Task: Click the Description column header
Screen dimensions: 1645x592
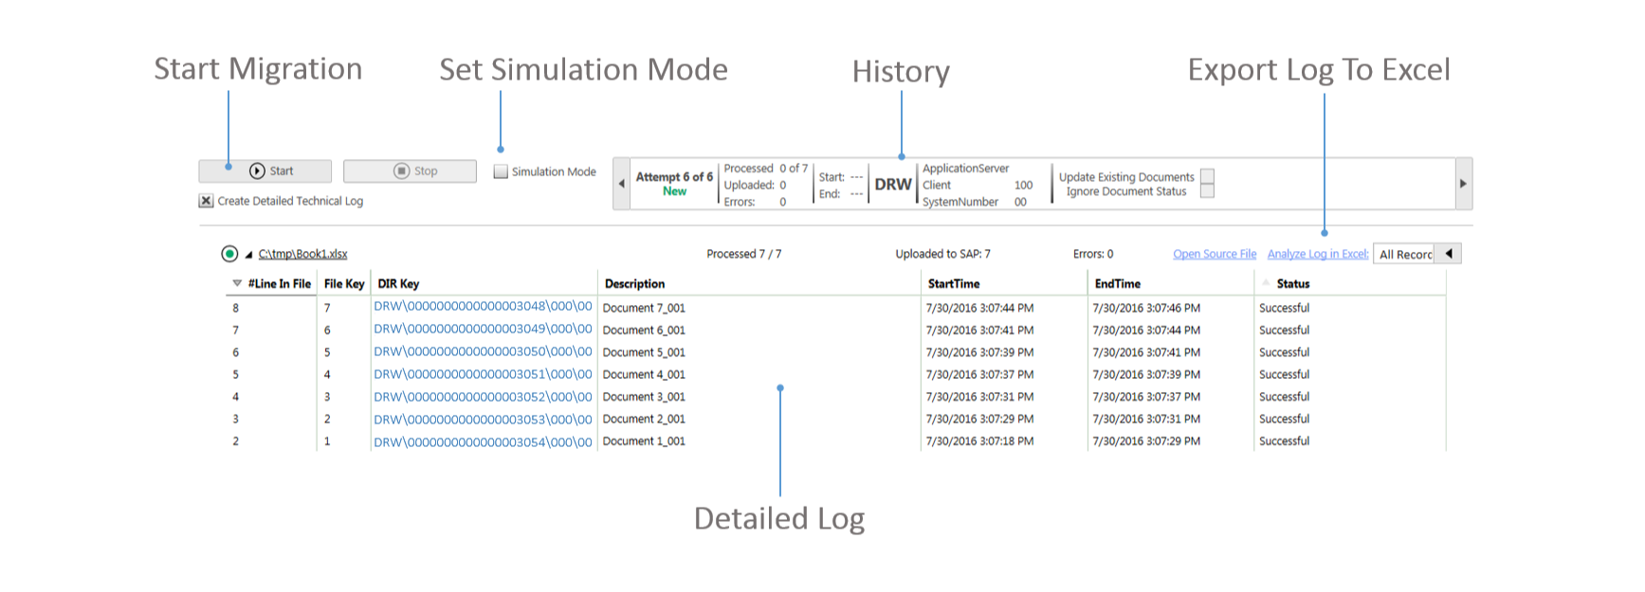Action: click(634, 283)
